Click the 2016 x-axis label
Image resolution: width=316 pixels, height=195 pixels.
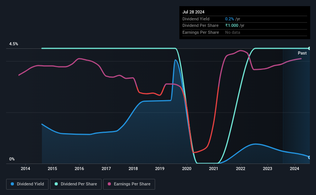point(79,169)
